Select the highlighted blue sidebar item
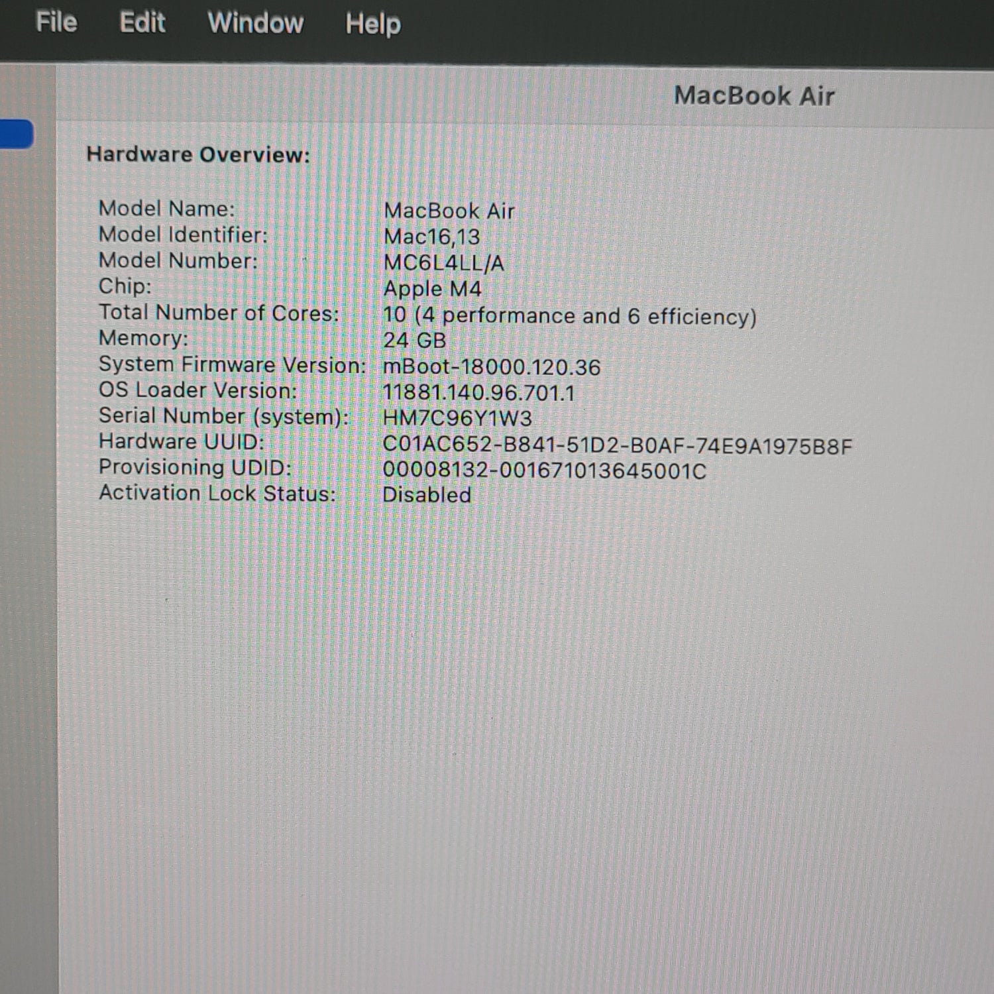The height and width of the screenshot is (994, 994). [17, 134]
